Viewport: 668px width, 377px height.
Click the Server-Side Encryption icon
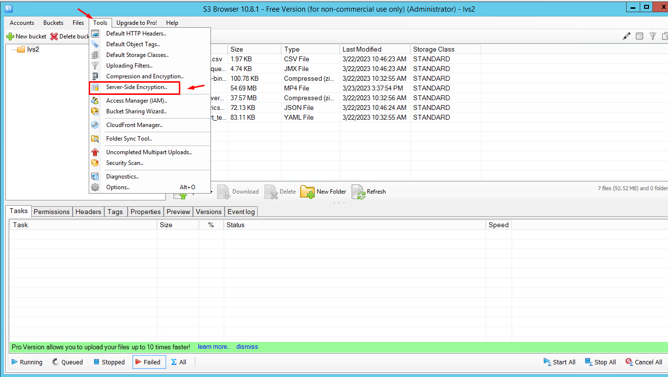[95, 88]
